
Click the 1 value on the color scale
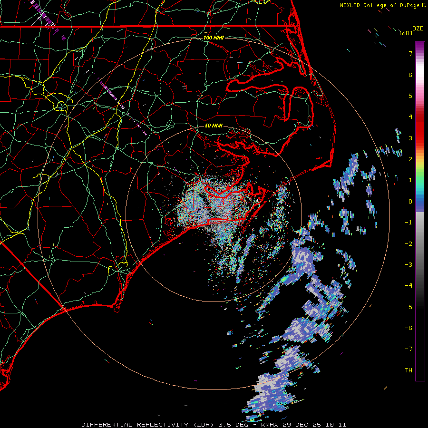click(x=410, y=180)
